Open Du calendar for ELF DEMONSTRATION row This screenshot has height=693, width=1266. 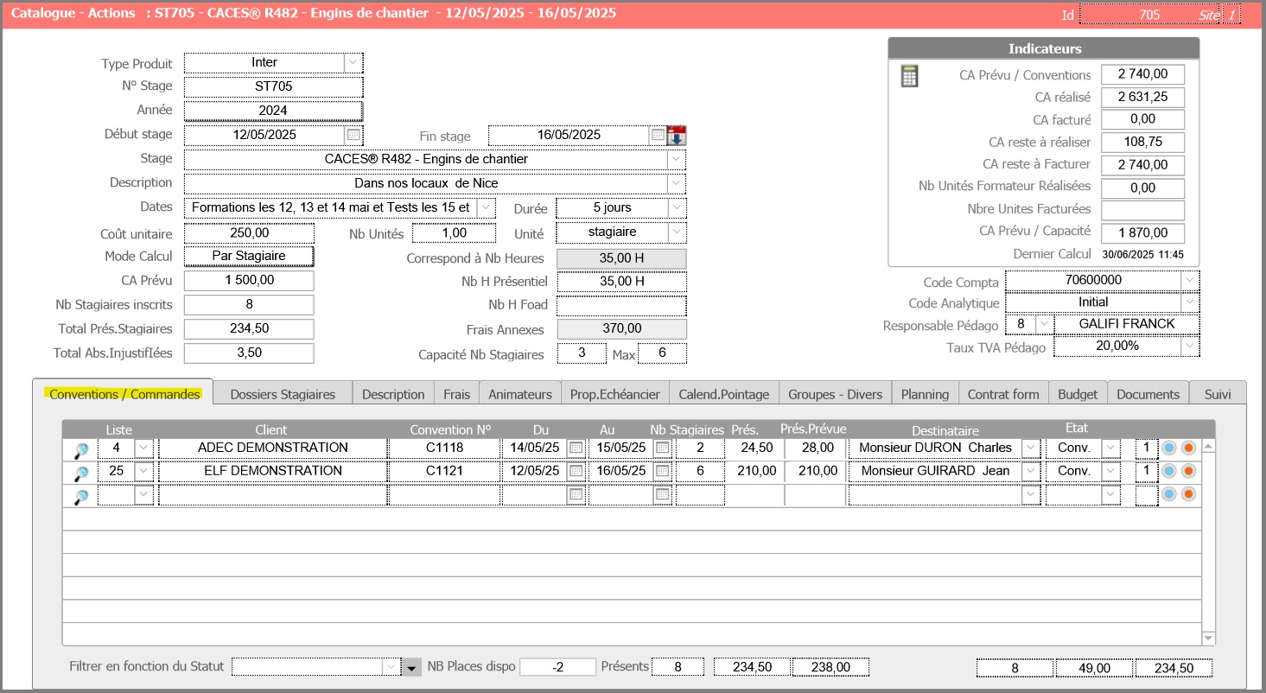[x=576, y=471]
